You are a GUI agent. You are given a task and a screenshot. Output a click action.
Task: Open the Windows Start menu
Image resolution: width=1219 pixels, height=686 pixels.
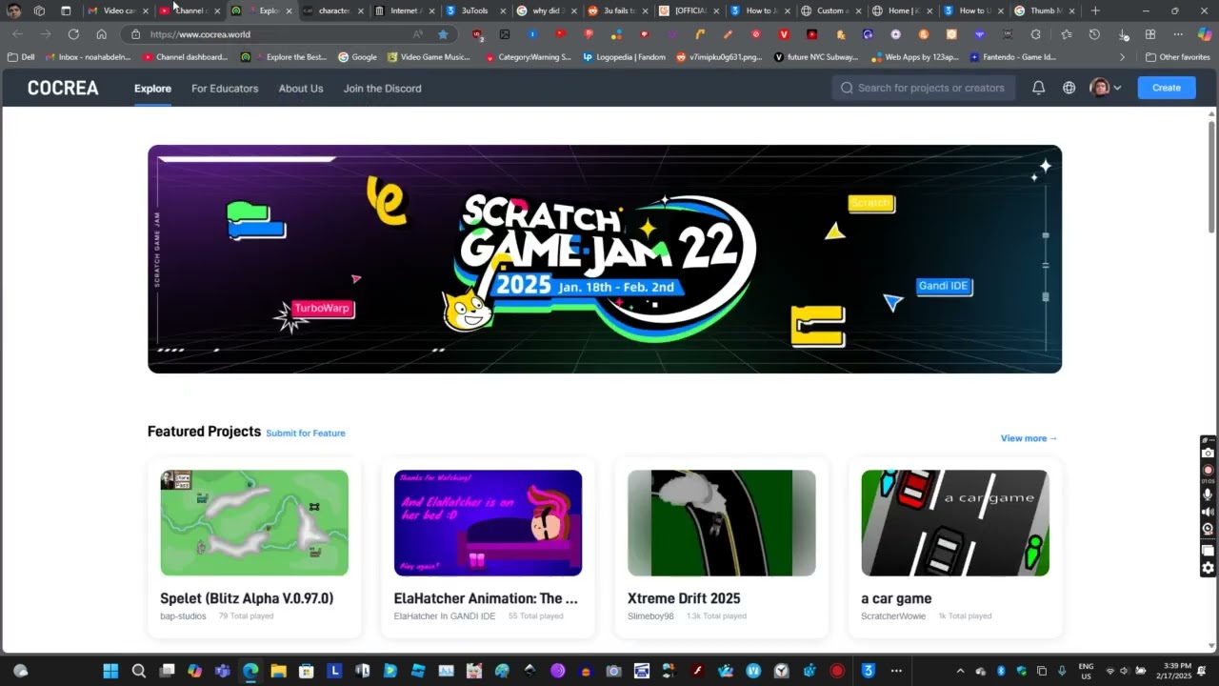click(x=110, y=671)
